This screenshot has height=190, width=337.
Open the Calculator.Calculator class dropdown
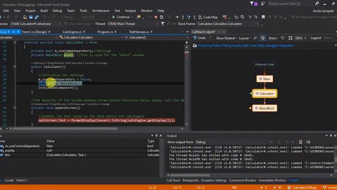(x=91, y=37)
